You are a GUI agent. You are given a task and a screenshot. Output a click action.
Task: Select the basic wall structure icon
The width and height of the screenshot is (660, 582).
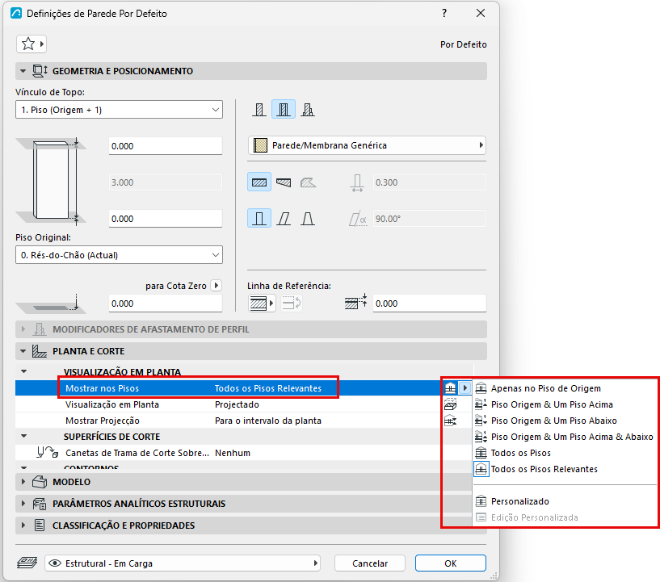click(259, 110)
